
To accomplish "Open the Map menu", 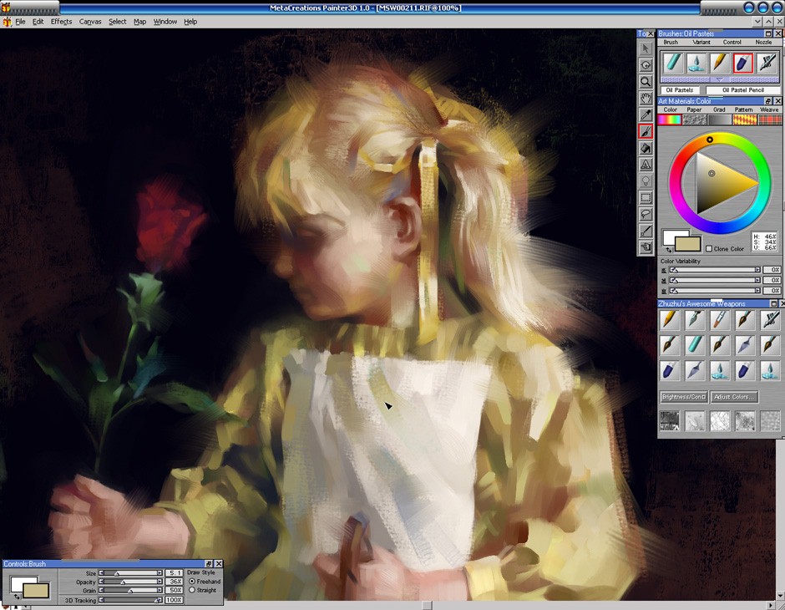I will [x=139, y=22].
